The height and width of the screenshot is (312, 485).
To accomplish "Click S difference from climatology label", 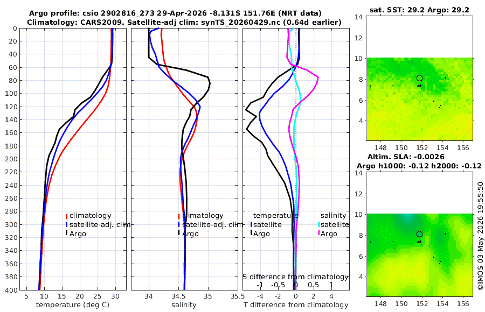I will (x=295, y=277).
